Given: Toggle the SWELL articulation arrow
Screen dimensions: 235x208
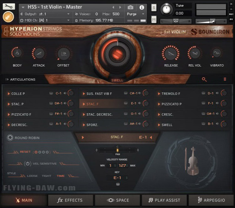Looking at the screenshot, I should click(159, 125).
